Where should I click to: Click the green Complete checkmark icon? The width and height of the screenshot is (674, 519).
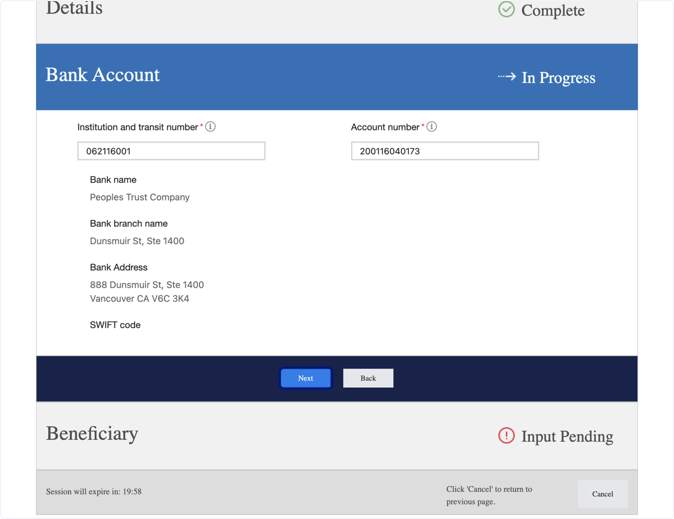point(507,10)
